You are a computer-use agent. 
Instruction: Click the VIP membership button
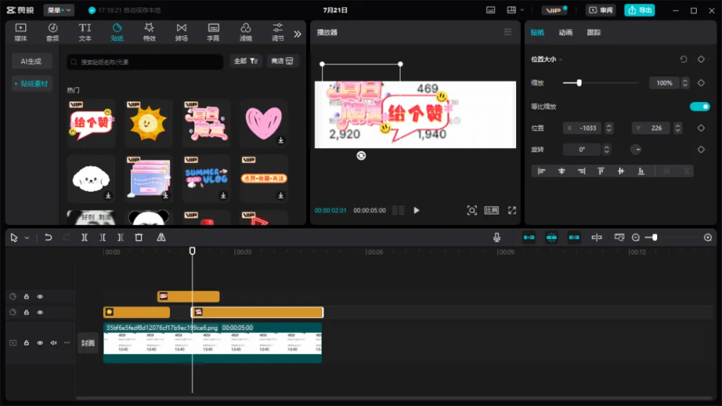click(554, 10)
